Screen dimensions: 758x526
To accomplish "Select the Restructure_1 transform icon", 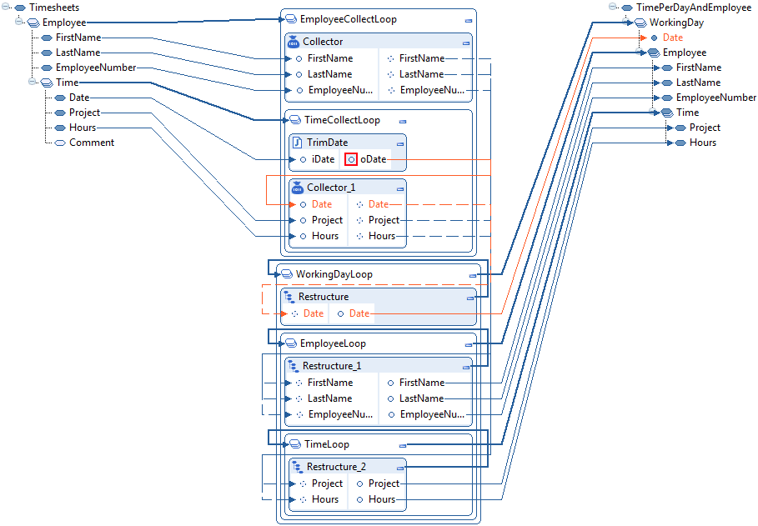I will coord(294,365).
